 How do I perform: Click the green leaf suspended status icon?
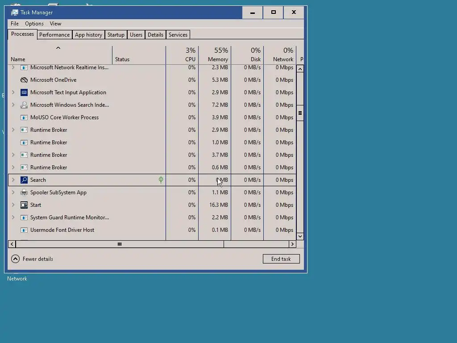(x=161, y=180)
